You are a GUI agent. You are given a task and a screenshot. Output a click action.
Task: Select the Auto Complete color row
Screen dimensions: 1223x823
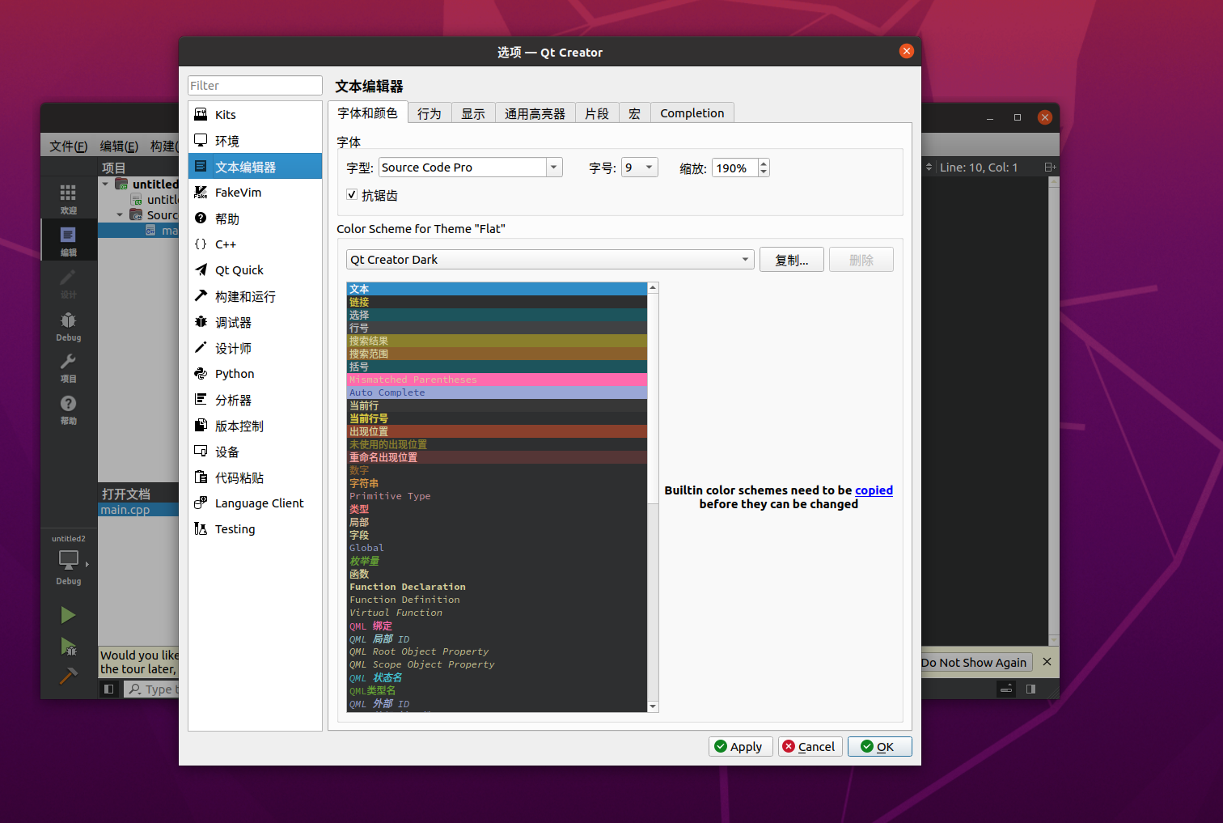[x=497, y=392]
